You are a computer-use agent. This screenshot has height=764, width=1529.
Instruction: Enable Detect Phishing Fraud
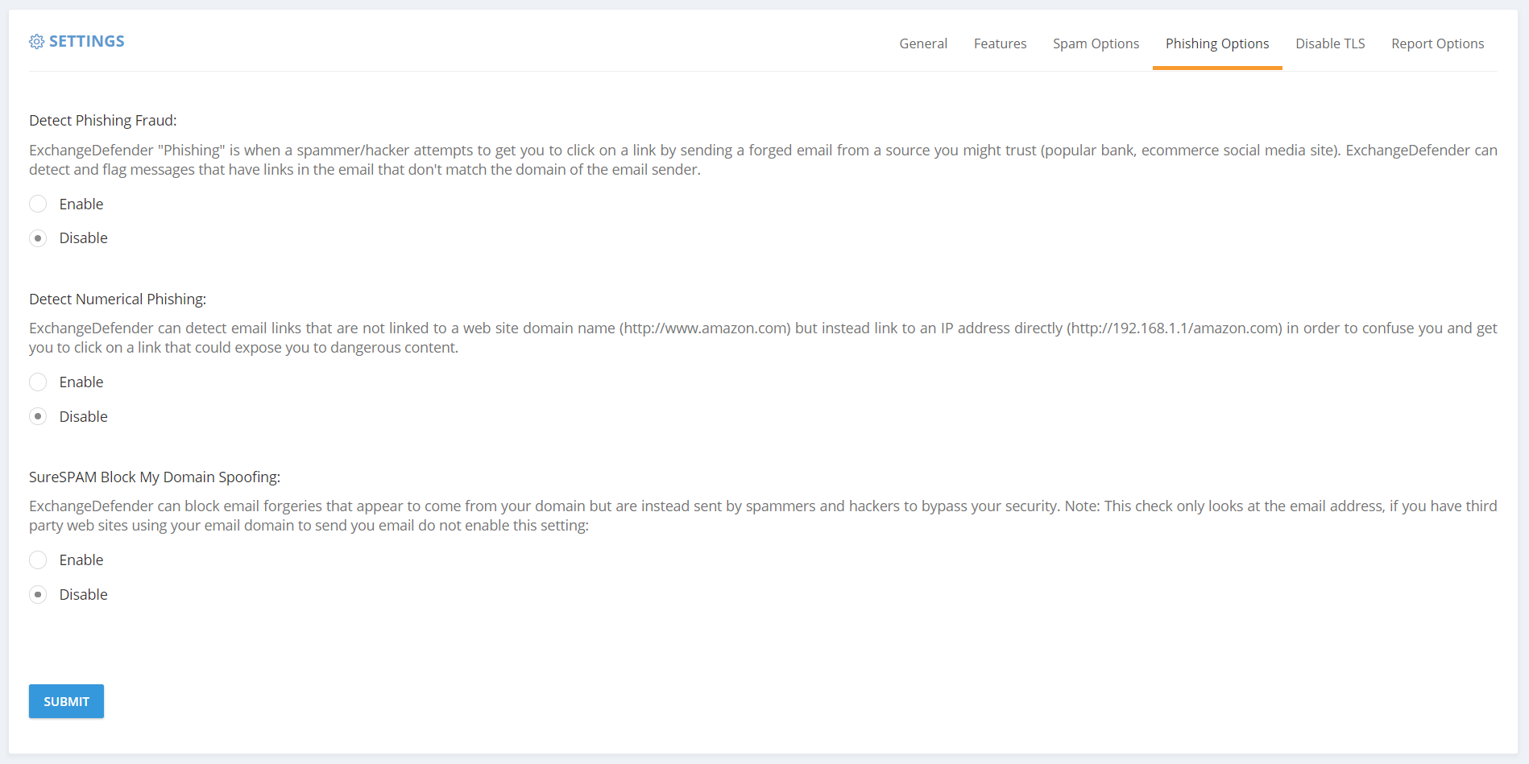38,204
